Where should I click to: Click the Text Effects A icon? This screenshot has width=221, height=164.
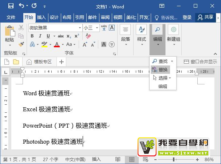tap(32, 44)
